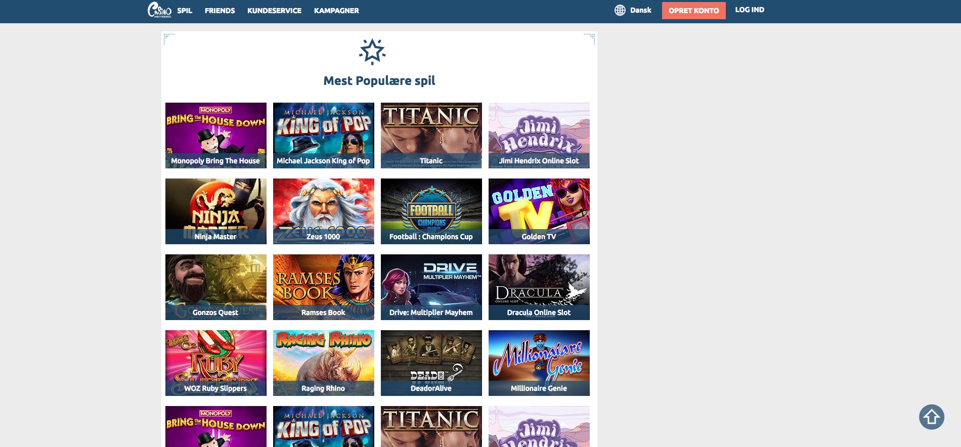Play Drive: Multiplier Mayhem

(x=431, y=287)
